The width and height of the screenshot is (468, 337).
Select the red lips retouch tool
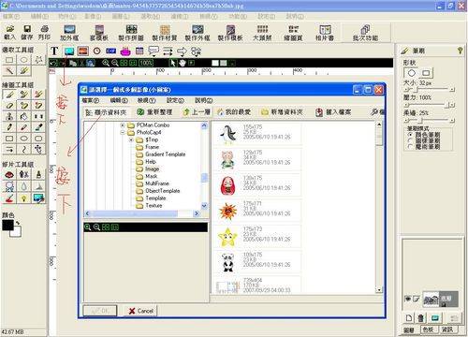[9, 174]
